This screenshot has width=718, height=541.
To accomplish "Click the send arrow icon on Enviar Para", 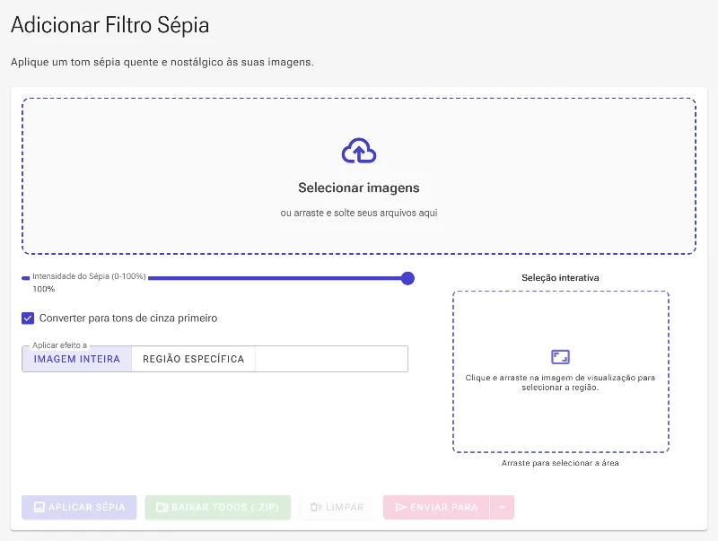I will click(400, 507).
